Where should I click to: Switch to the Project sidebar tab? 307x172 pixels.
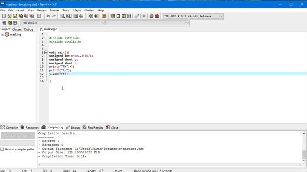[x=5, y=29]
